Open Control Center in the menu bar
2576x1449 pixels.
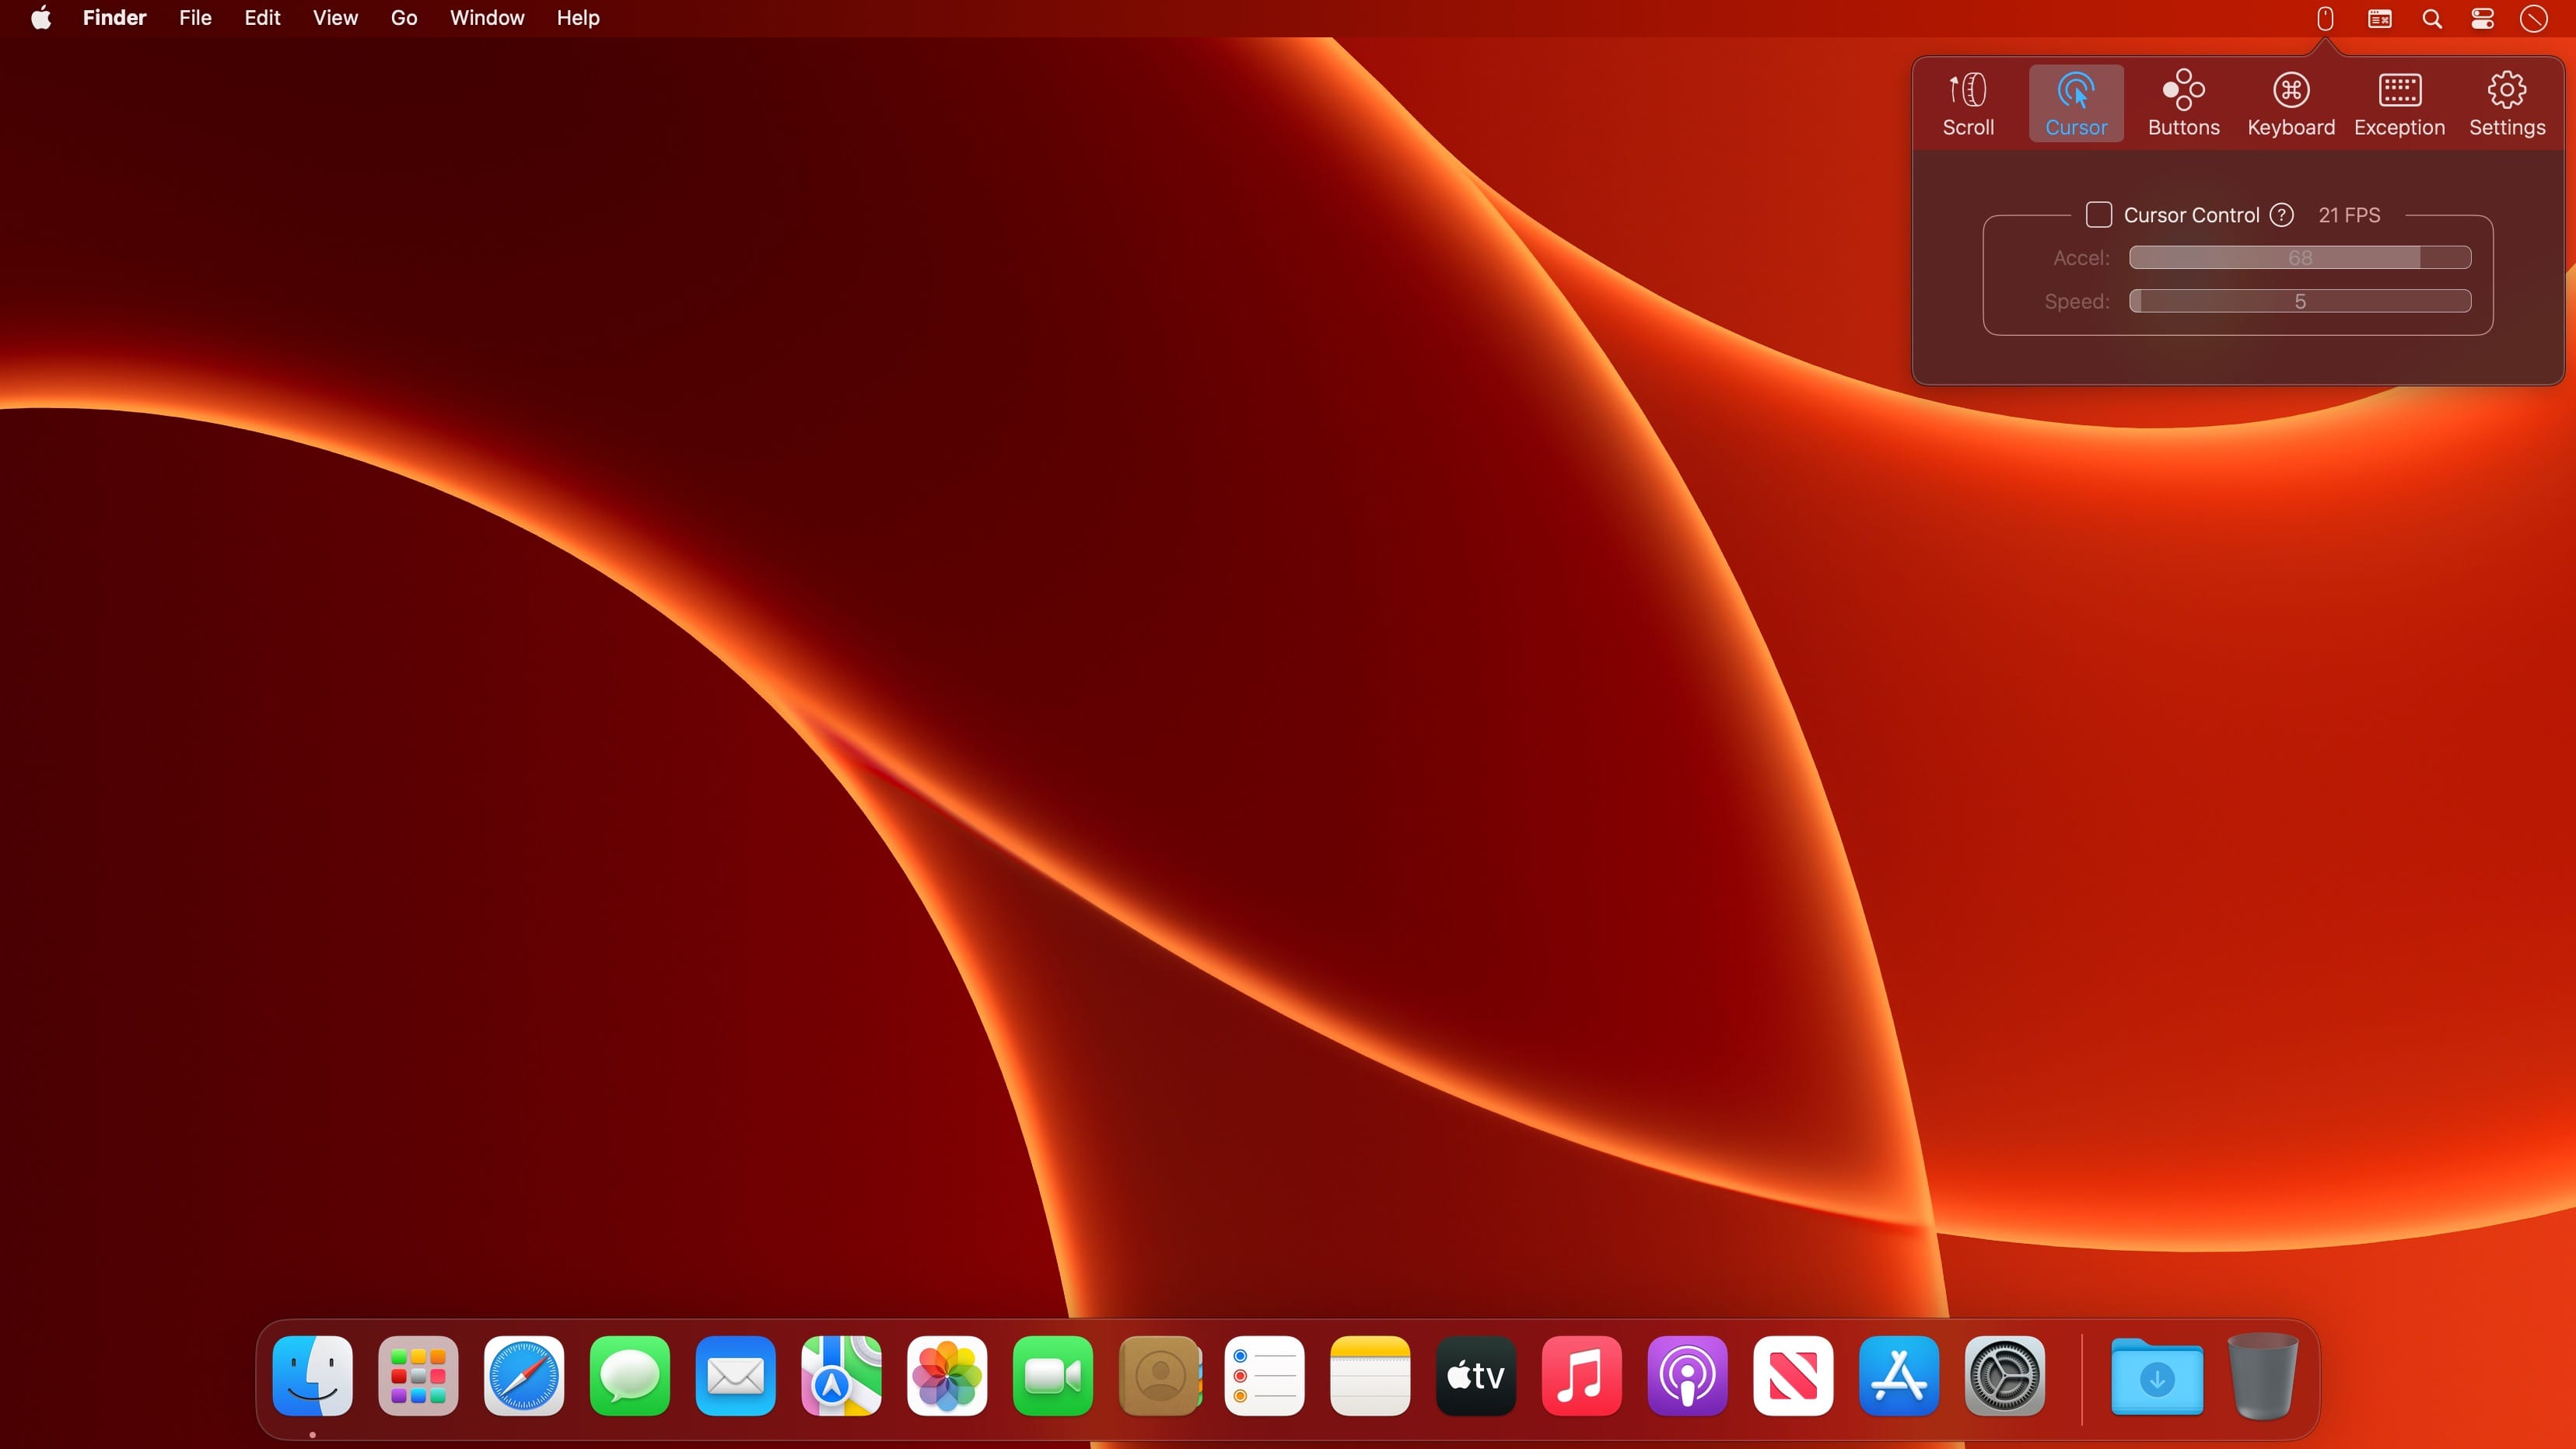[x=2482, y=18]
